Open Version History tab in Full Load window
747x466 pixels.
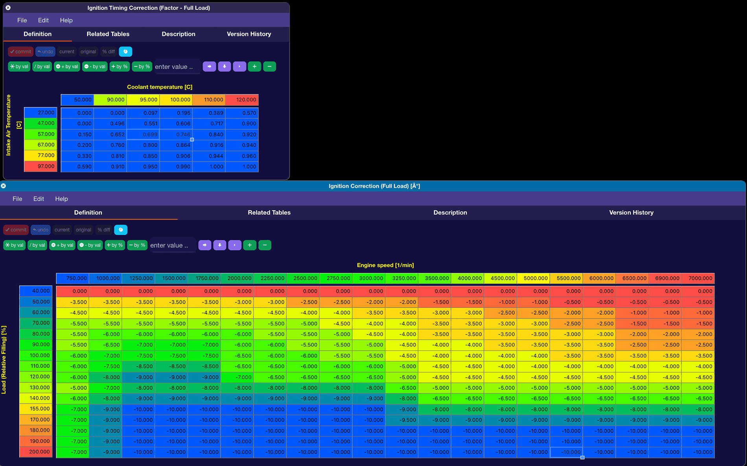(631, 213)
